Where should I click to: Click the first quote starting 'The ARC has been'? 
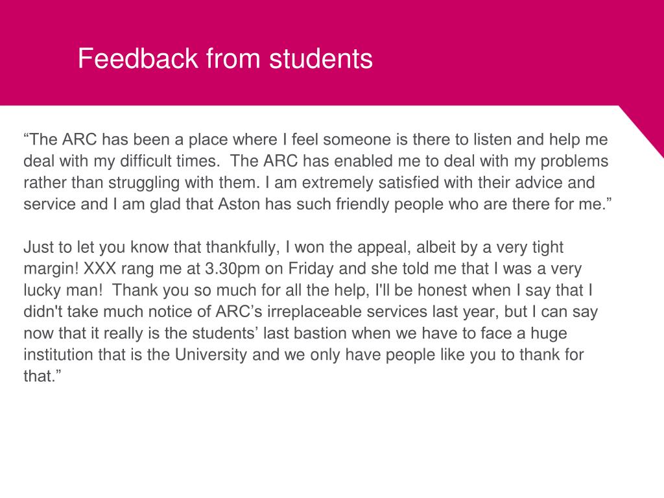pos(318,171)
